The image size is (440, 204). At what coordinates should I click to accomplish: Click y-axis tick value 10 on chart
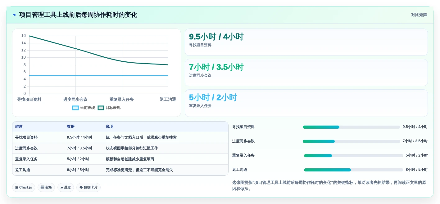pyautogui.click(x=24, y=57)
